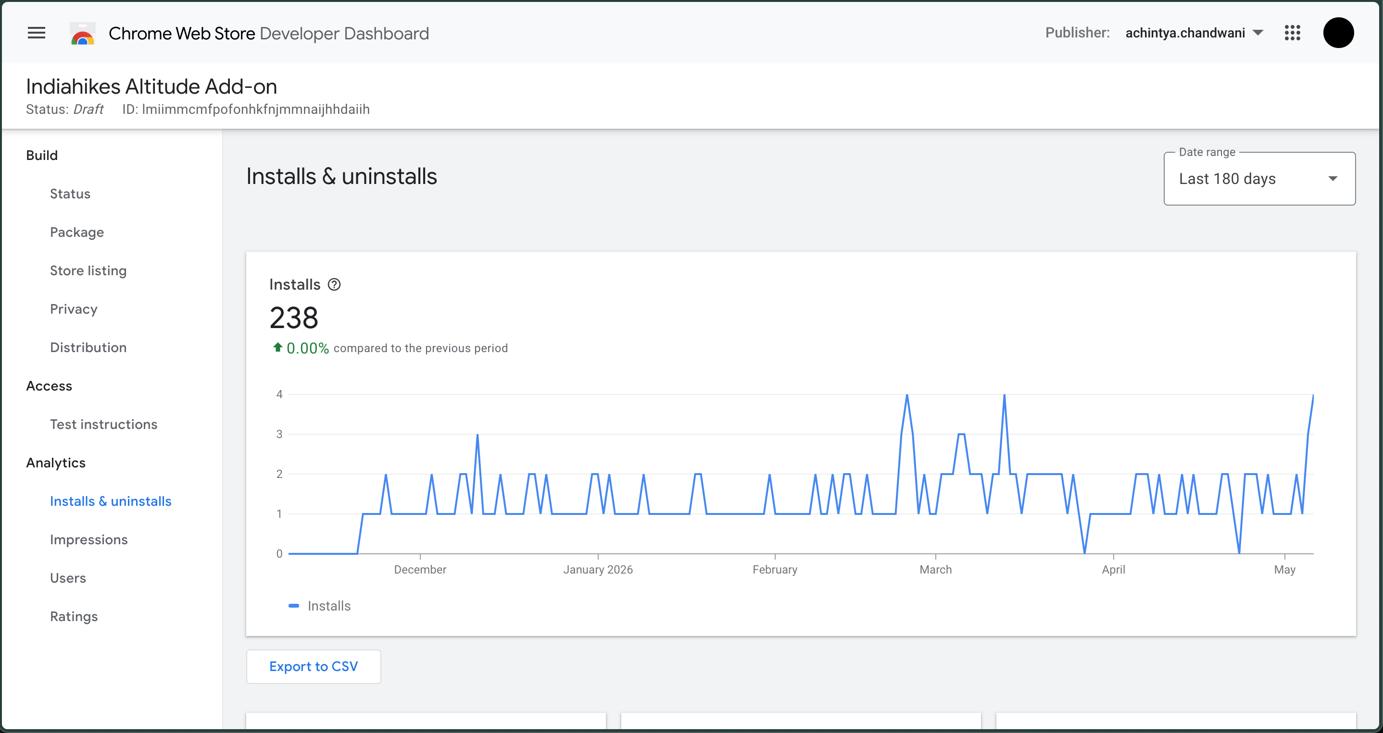Open Store listing page
Screen dimensions: 1383x733
click(x=88, y=271)
